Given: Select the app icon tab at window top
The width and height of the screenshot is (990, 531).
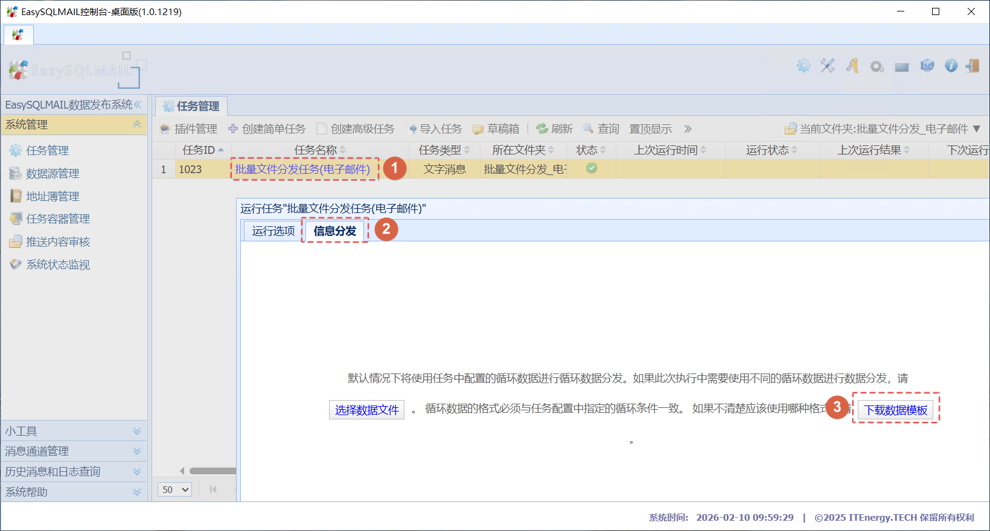Looking at the screenshot, I should (18, 35).
